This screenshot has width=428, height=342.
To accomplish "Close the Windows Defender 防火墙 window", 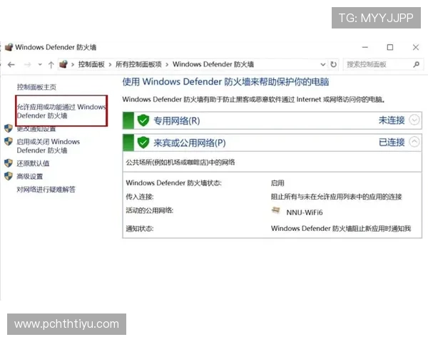I will [416, 47].
